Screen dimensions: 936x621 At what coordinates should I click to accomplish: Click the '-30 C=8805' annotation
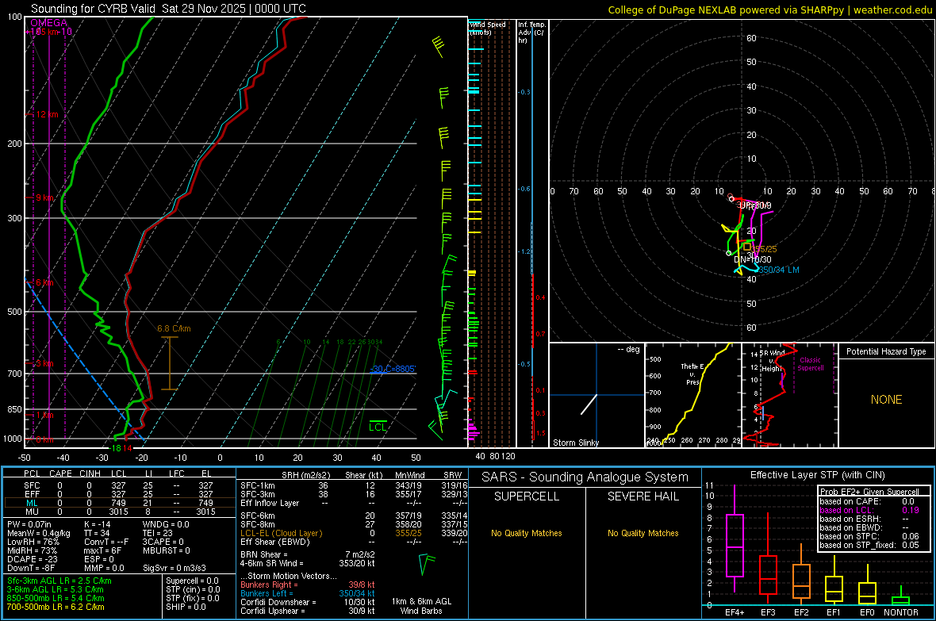click(x=393, y=369)
